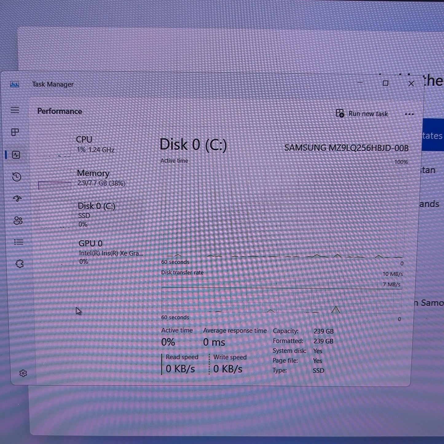The width and height of the screenshot is (444, 444).
Task: Click the Type SSD value
Action: (319, 371)
